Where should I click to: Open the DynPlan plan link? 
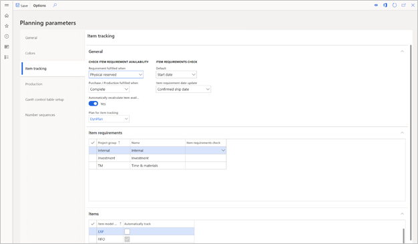[96, 119]
